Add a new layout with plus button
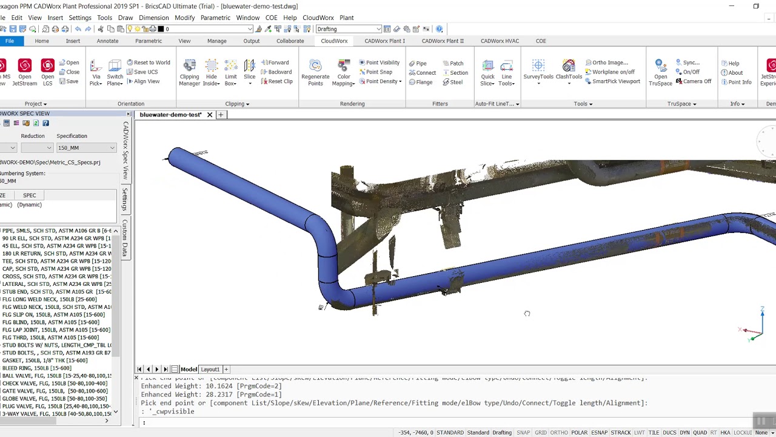The height and width of the screenshot is (437, 776). (x=226, y=369)
